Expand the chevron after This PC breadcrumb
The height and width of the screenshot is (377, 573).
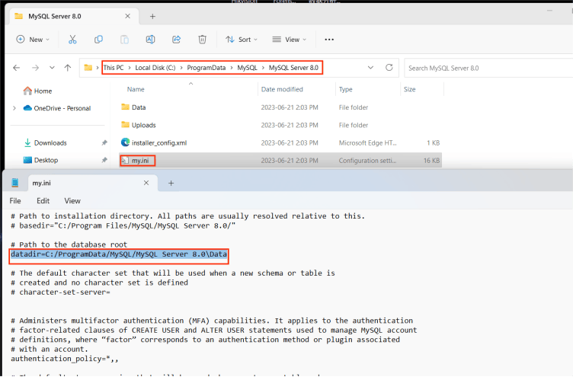click(130, 68)
